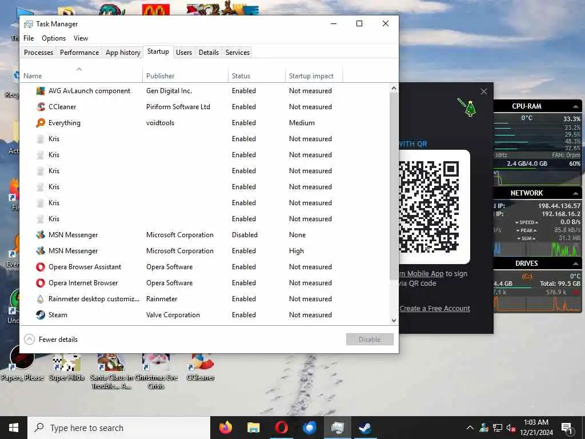This screenshot has height=439, width=585.
Task: Show hidden system tray icons
Action: pos(470,428)
